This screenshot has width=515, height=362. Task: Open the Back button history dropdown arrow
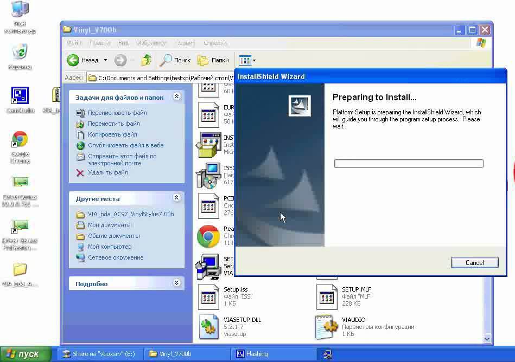coord(105,60)
